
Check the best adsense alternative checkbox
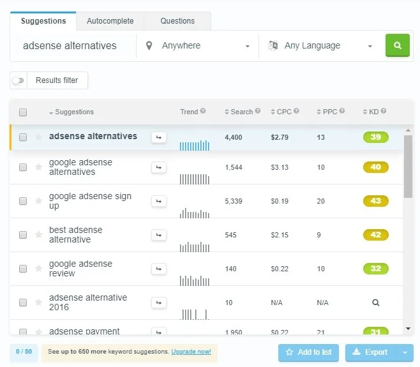[x=23, y=235]
